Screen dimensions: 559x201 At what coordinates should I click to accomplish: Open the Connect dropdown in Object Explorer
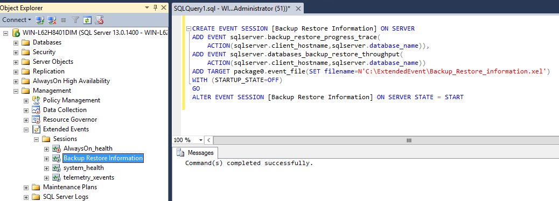tap(16, 20)
